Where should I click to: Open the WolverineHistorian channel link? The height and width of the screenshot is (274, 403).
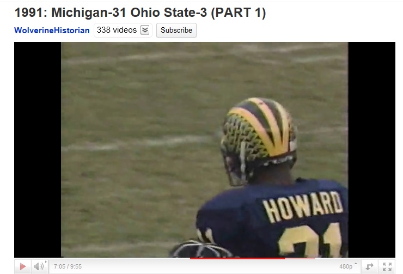(52, 31)
